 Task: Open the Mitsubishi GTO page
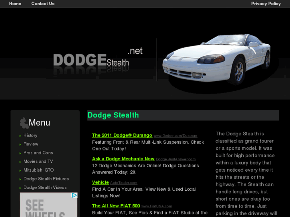tap(39, 170)
